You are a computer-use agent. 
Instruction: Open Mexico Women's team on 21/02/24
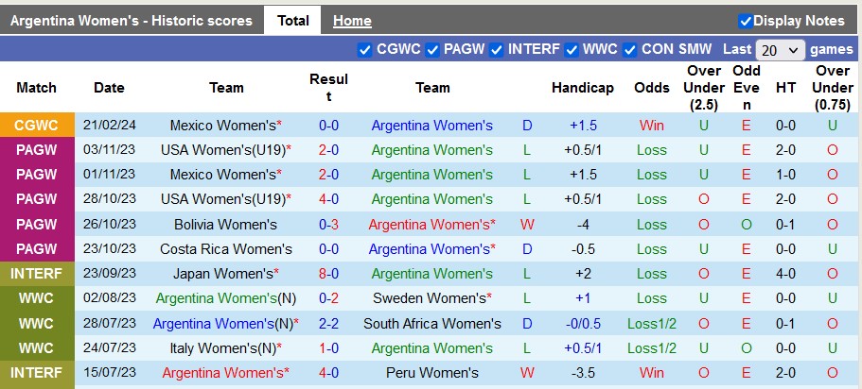[224, 126]
